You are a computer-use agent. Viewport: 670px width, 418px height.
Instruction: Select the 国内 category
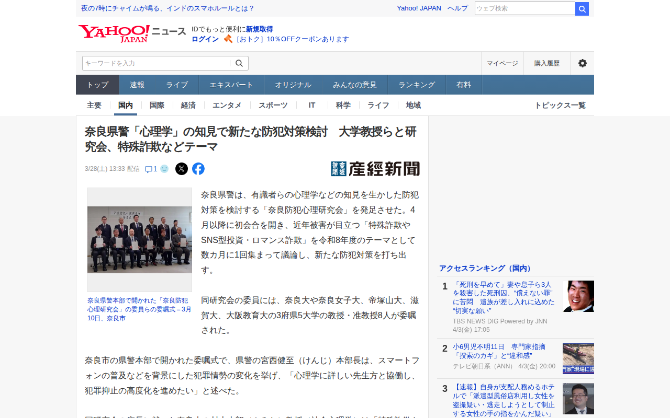coord(126,105)
